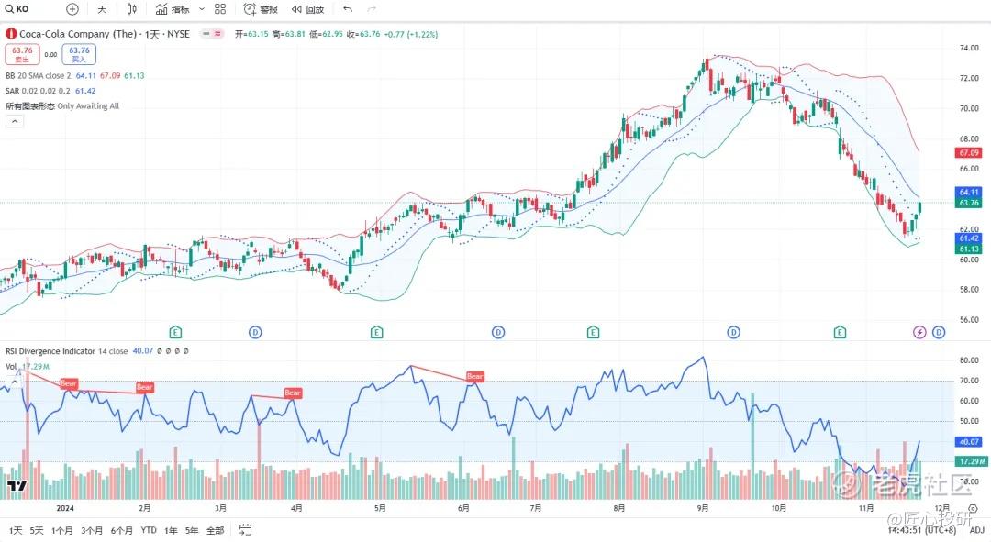This screenshot has width=991, height=542.
Task: Click the Coca-Cola Company chart title
Action: (105, 34)
